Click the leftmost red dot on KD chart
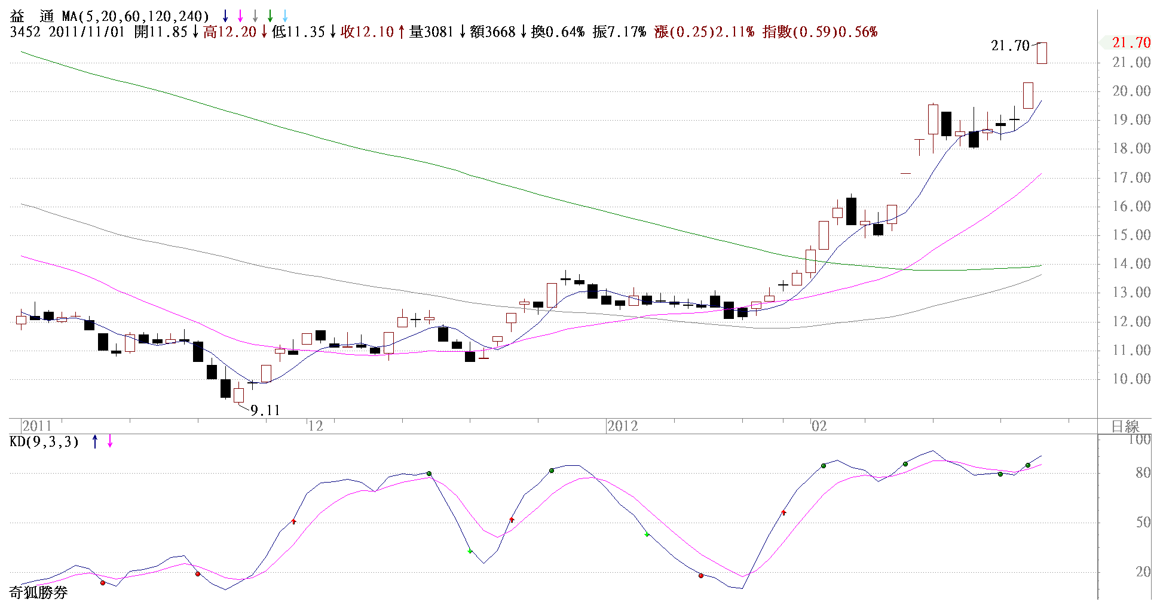This screenshot has width=1160, height=608. coord(103,582)
